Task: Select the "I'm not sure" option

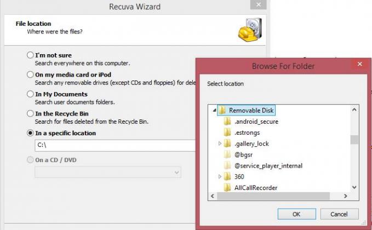Action: [30, 55]
